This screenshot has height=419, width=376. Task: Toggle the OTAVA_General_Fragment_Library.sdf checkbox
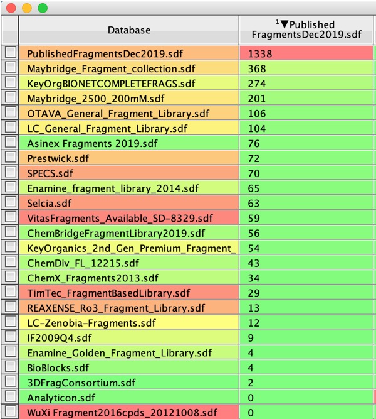[11, 112]
